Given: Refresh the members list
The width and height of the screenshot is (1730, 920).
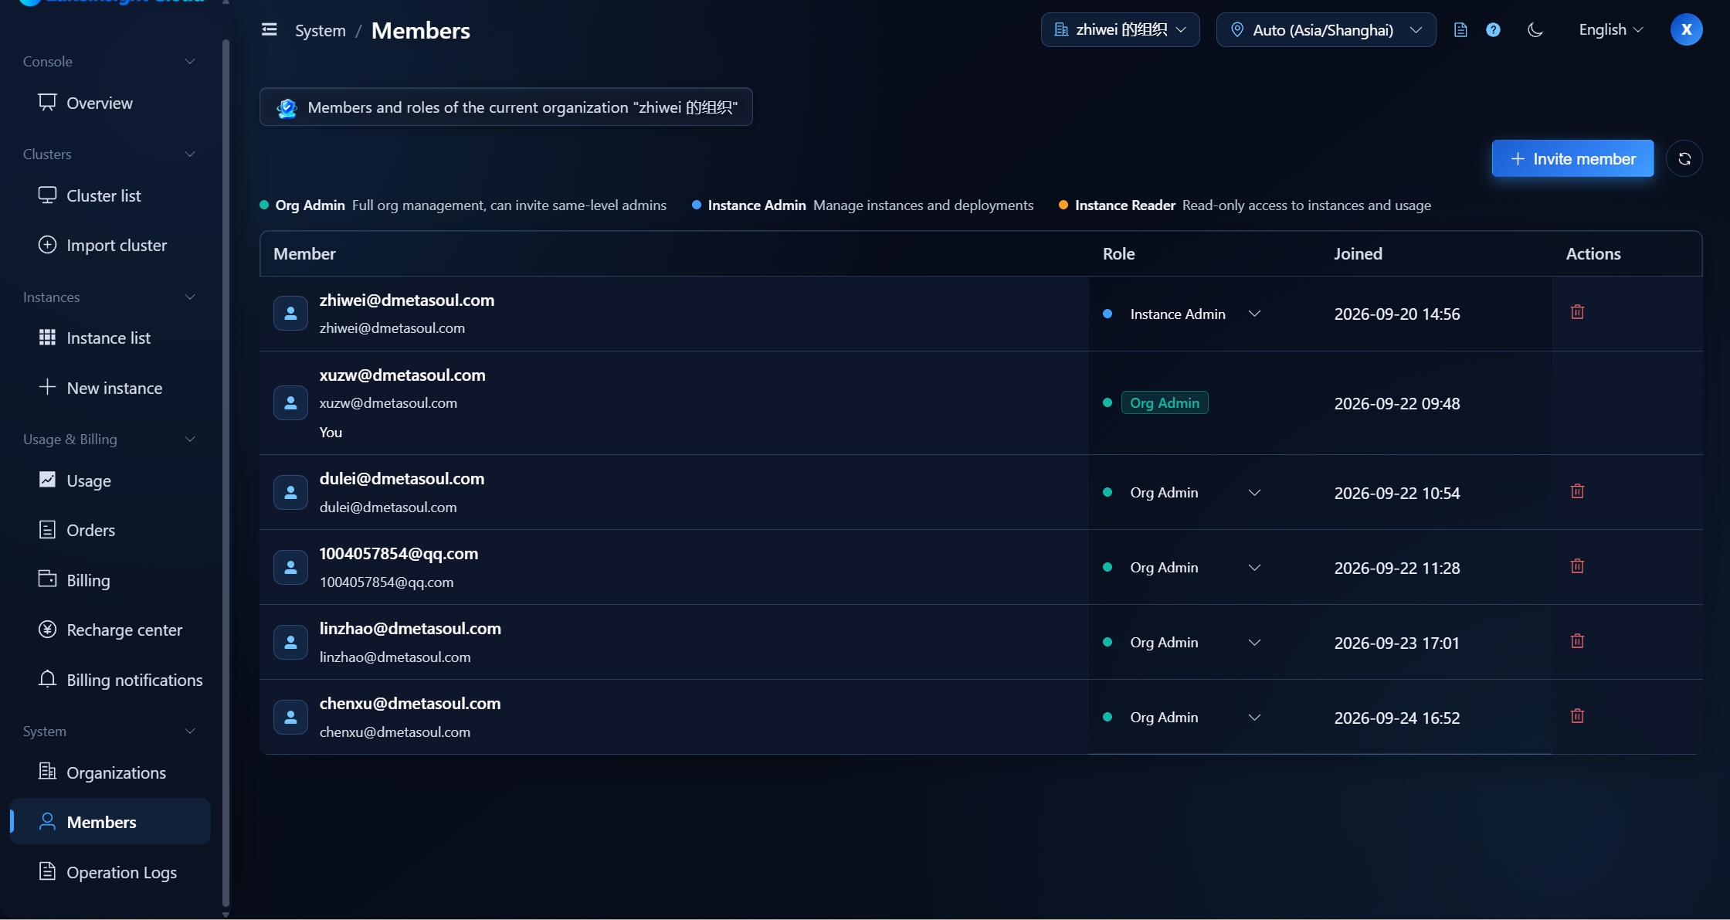Looking at the screenshot, I should [x=1684, y=158].
